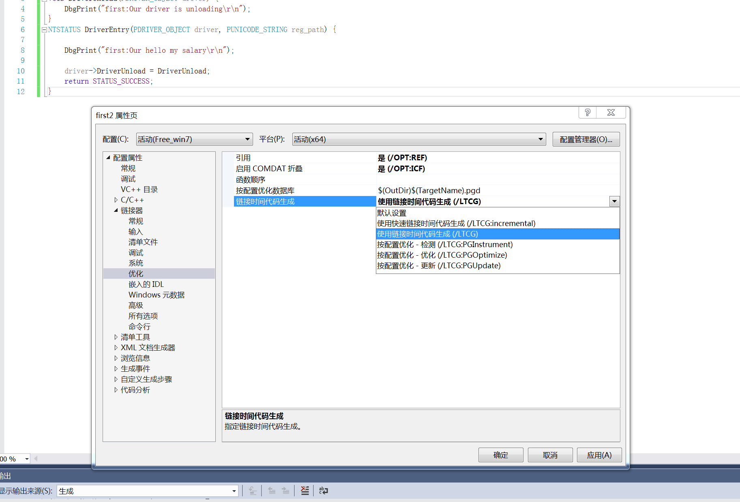Toggle word wrap in the output window
This screenshot has height=502, width=740.
pyautogui.click(x=323, y=490)
